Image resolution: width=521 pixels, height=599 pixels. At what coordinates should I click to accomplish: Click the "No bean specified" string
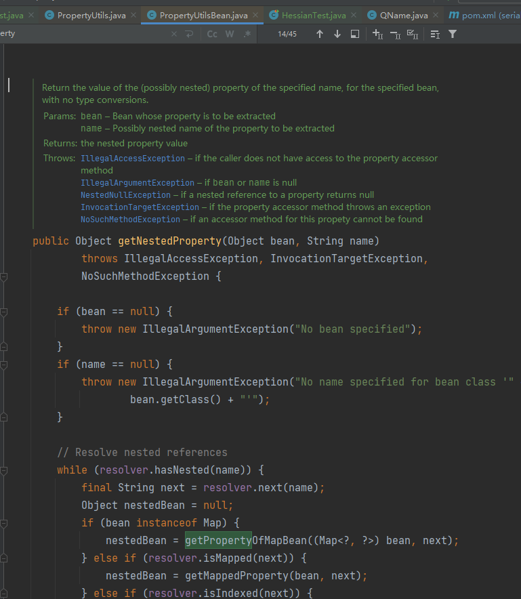tap(352, 329)
